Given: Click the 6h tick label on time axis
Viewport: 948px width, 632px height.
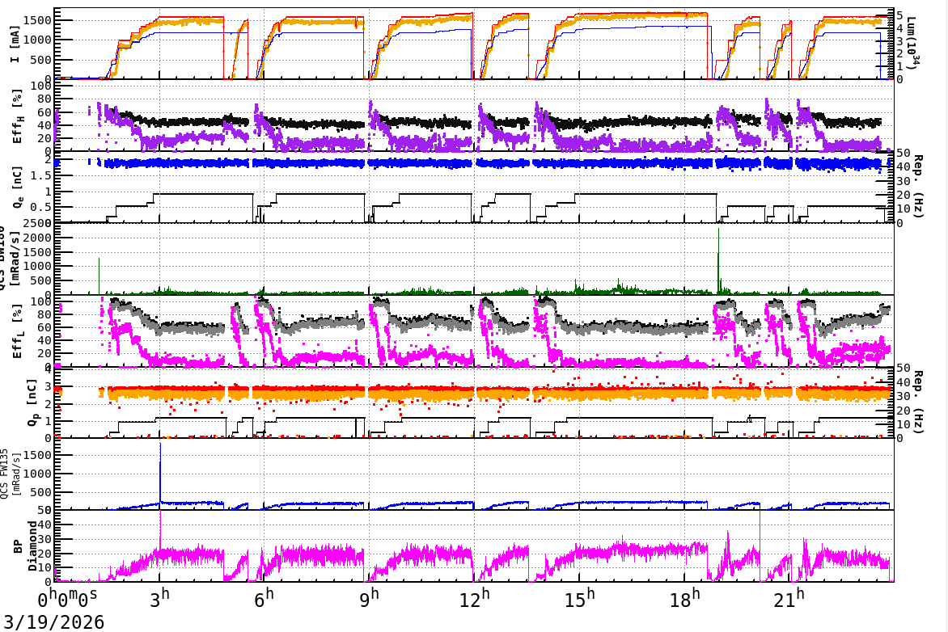Looking at the screenshot, I should point(265,598).
